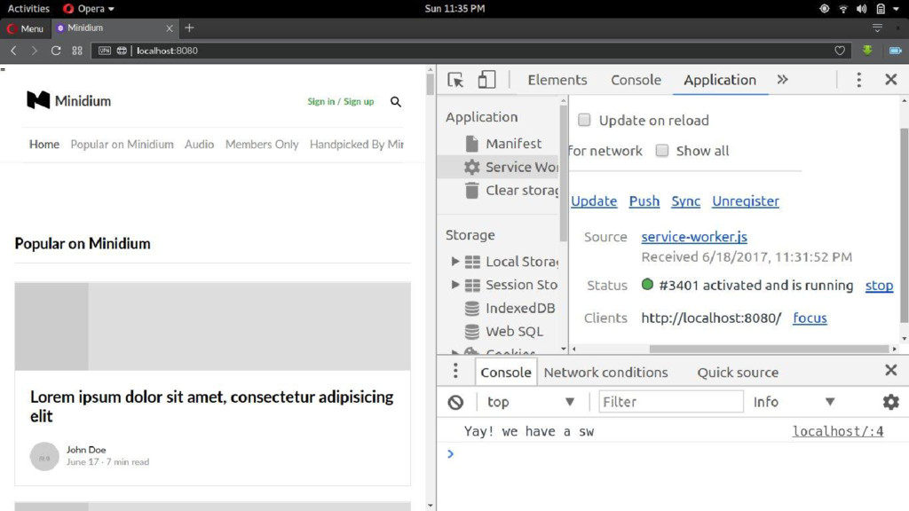
Task: Open a new browser tab
Action: click(189, 28)
